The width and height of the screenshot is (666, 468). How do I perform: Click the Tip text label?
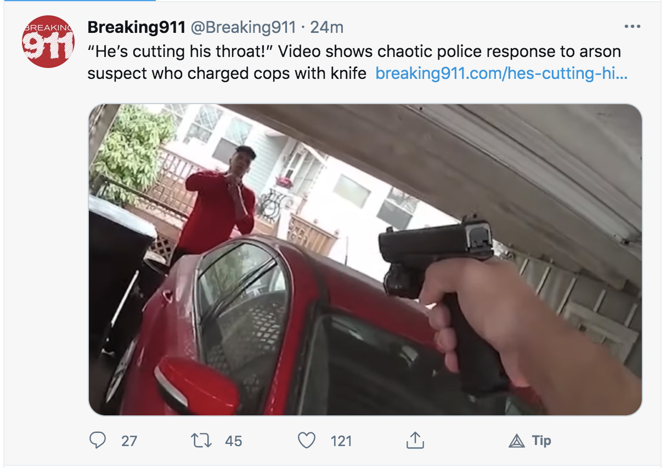click(x=541, y=441)
